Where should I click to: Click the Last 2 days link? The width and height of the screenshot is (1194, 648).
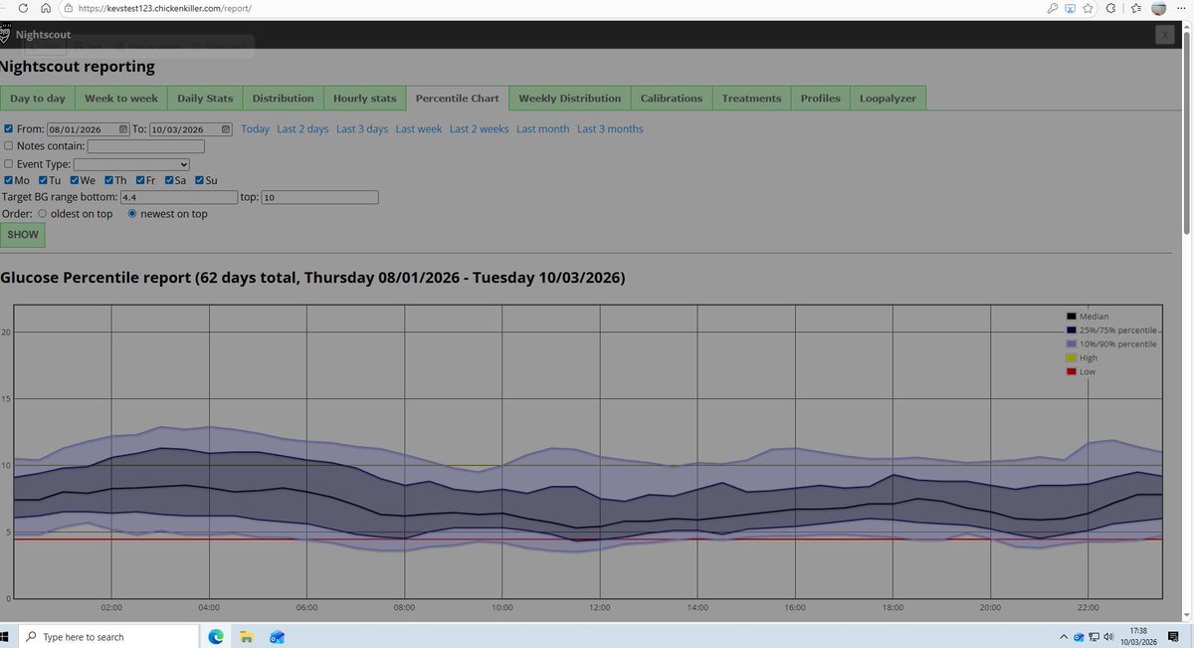point(302,129)
